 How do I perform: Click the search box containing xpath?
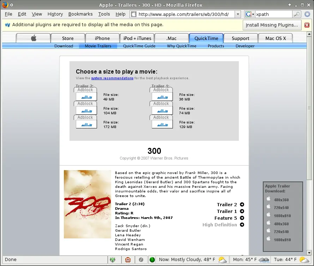click(x=273, y=14)
